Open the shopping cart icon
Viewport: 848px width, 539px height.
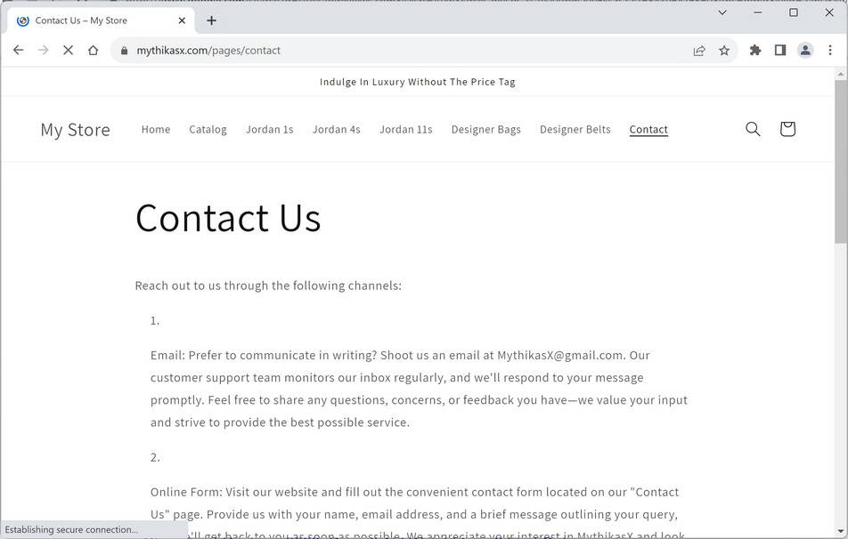point(787,129)
